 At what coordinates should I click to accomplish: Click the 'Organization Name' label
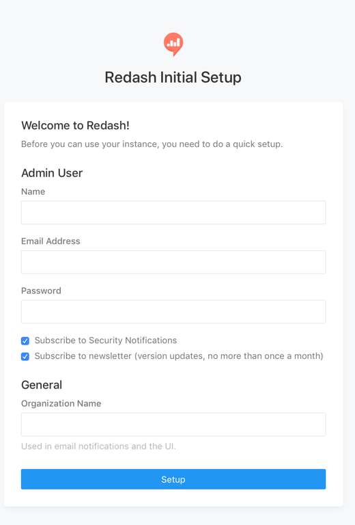(61, 403)
